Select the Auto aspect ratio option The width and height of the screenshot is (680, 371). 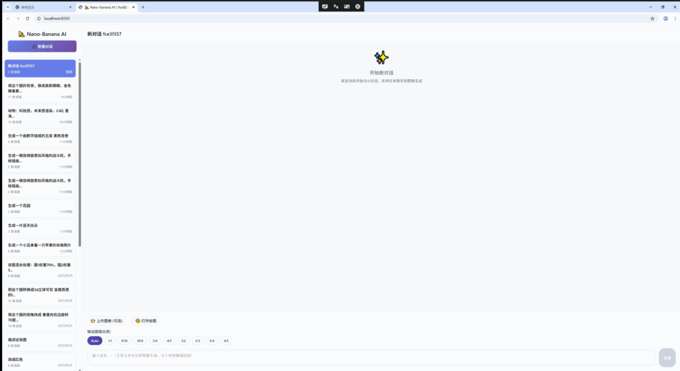point(94,340)
